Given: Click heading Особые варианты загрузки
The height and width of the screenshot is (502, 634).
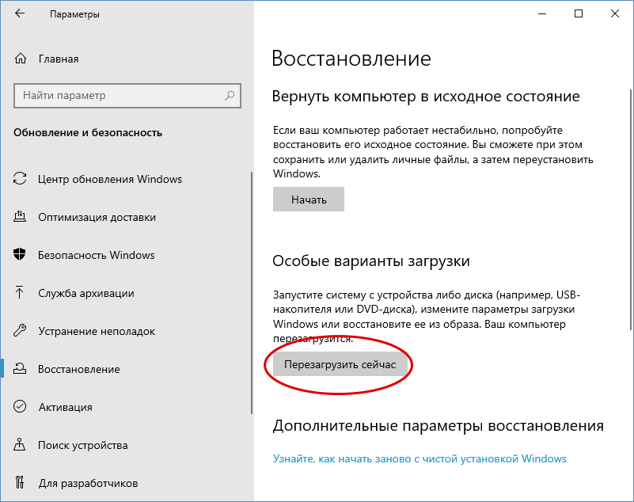Looking at the screenshot, I should click(370, 261).
